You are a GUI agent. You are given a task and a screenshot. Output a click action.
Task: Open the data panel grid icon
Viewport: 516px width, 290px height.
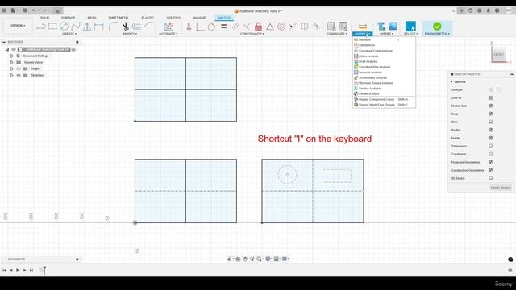4,10
